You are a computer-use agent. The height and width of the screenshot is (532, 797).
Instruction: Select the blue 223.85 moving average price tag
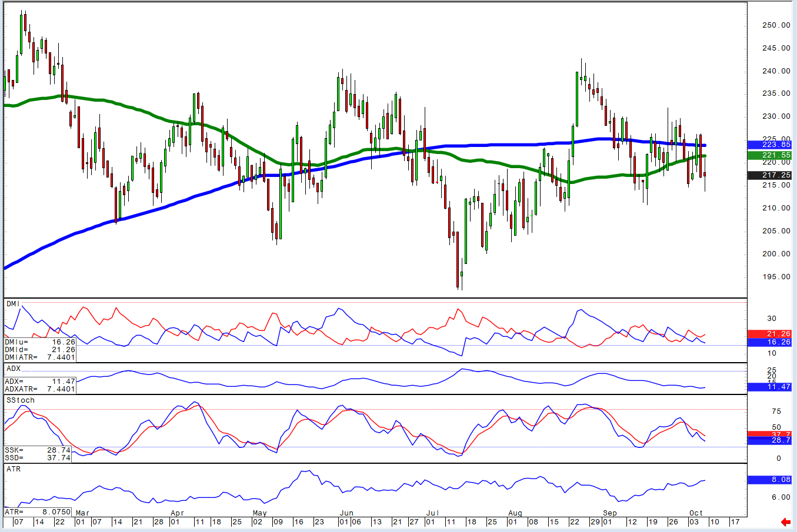coord(770,145)
